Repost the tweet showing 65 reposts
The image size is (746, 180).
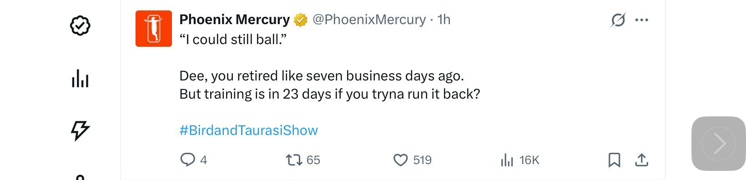(303, 160)
